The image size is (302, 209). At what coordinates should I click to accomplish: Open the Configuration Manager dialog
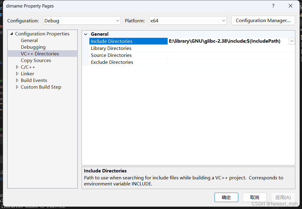click(263, 20)
